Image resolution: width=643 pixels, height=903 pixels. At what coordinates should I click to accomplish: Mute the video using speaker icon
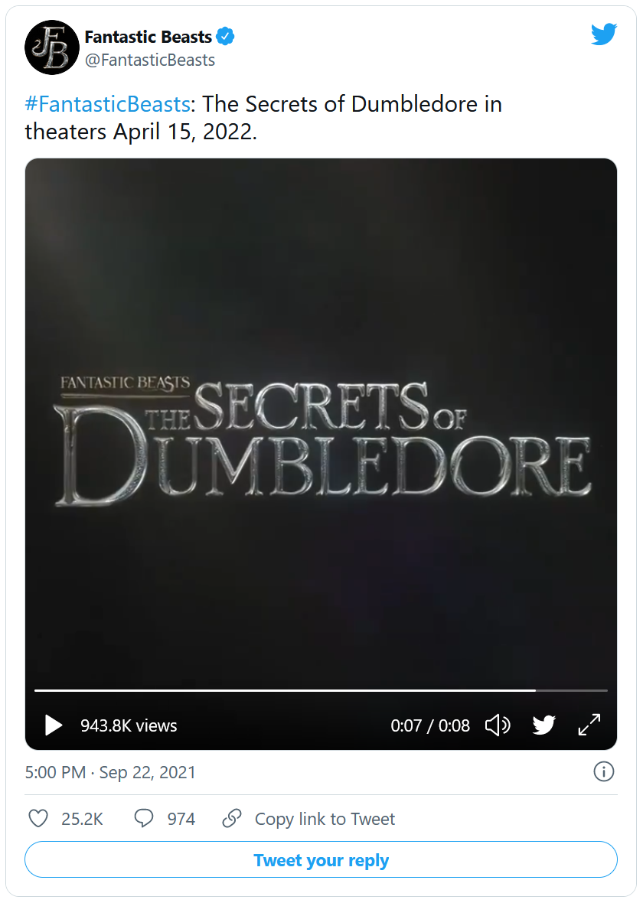tap(498, 725)
